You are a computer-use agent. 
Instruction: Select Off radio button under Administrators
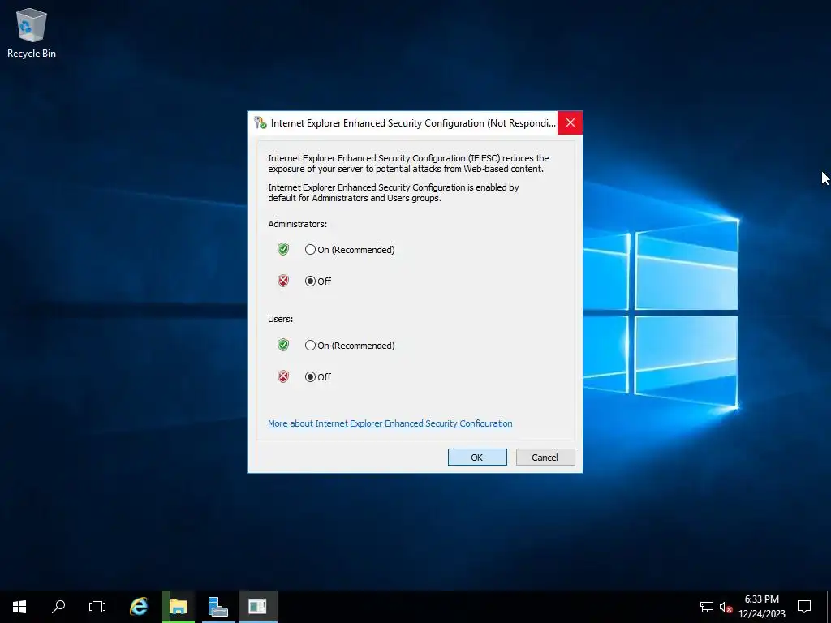point(318,281)
